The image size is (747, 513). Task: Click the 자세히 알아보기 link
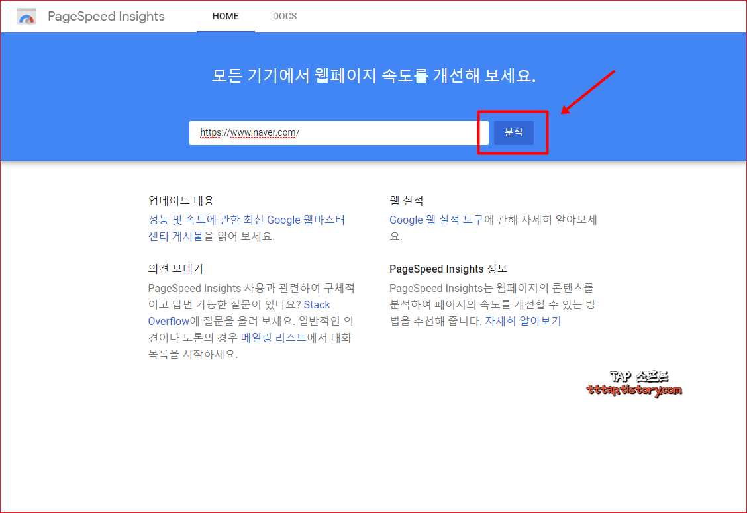pyautogui.click(x=523, y=321)
